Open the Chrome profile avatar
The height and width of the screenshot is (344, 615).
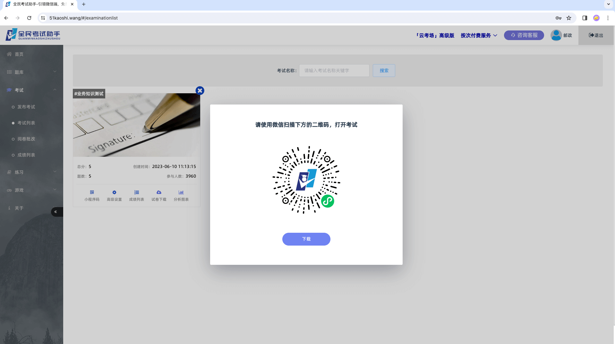pos(596,18)
